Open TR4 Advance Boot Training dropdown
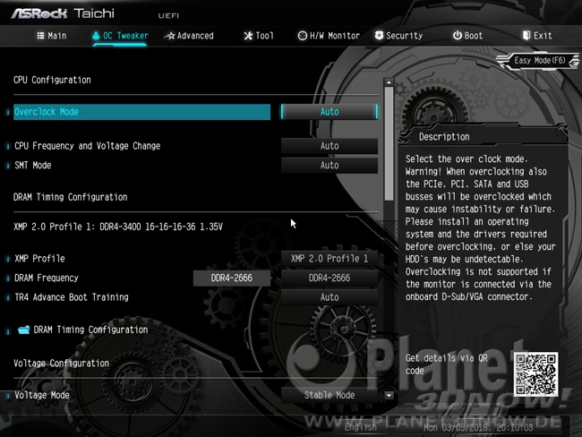Screen dimensions: 582x437 point(330,297)
